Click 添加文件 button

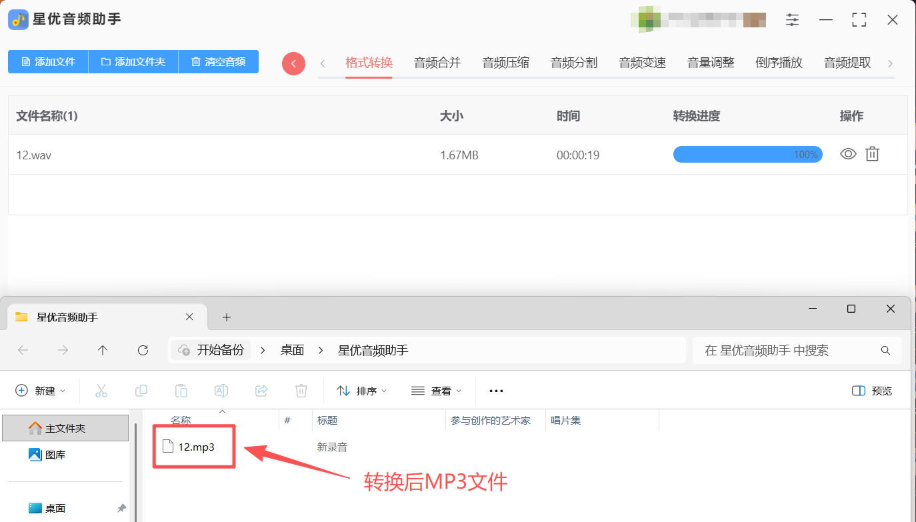(48, 62)
